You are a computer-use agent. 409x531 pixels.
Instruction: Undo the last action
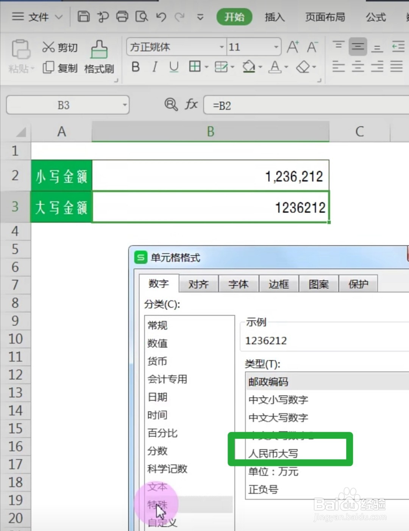(161, 17)
